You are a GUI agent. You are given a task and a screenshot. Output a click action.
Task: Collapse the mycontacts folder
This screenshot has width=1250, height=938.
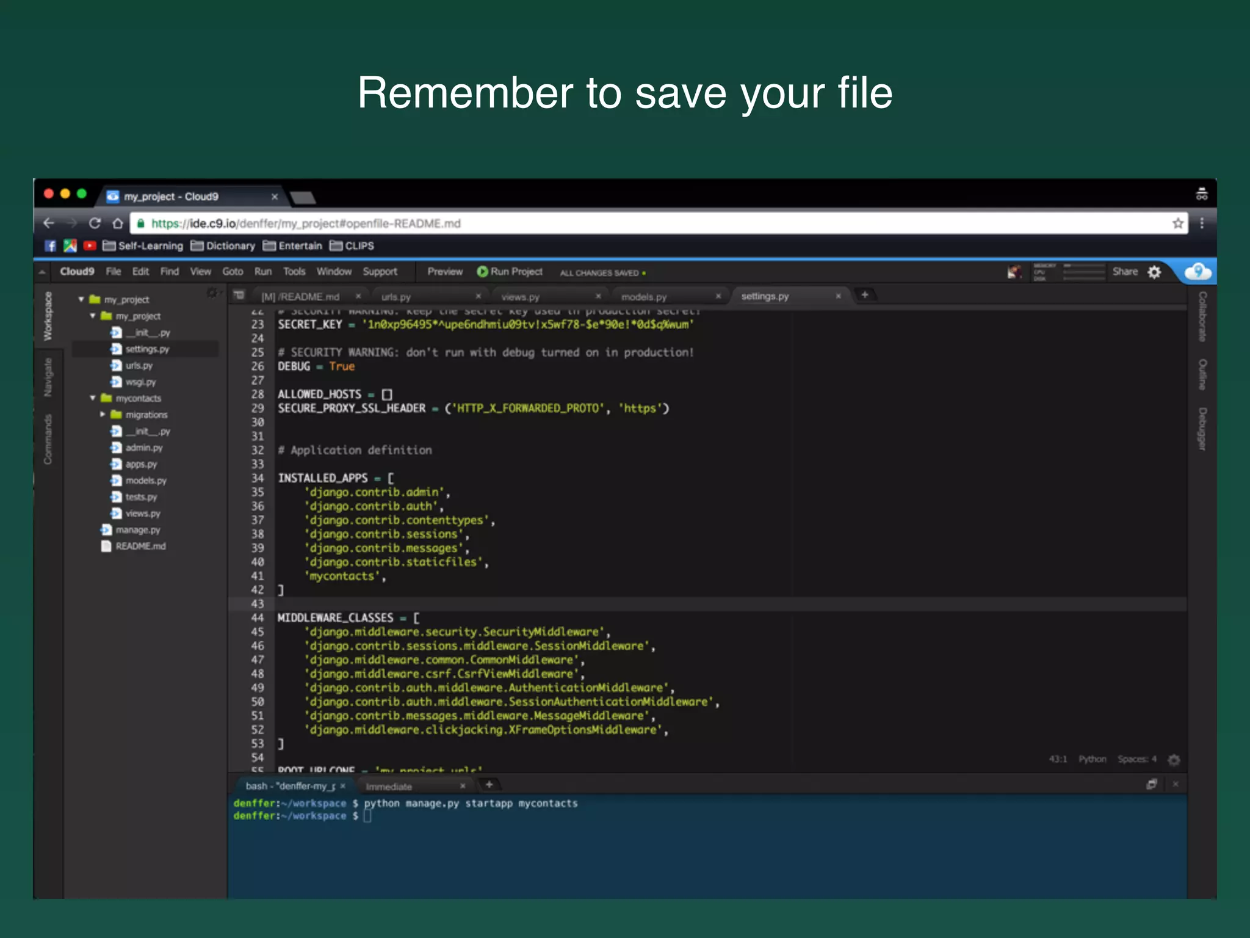(x=93, y=398)
